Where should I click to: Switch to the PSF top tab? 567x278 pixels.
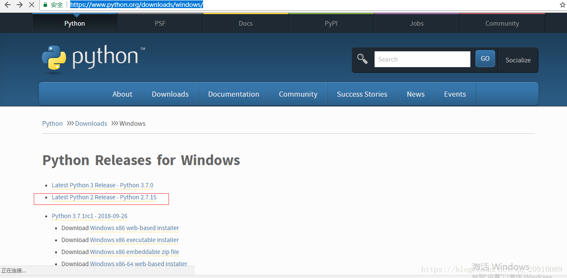160,23
